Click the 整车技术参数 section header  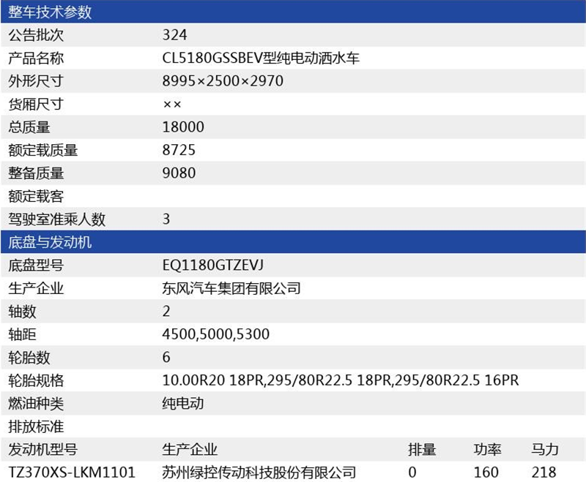click(50, 12)
